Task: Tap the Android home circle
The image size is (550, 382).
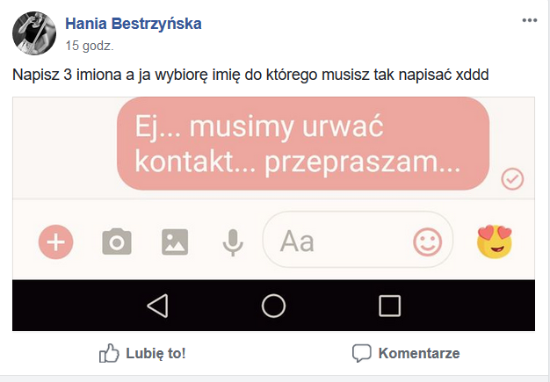Action: point(273,306)
